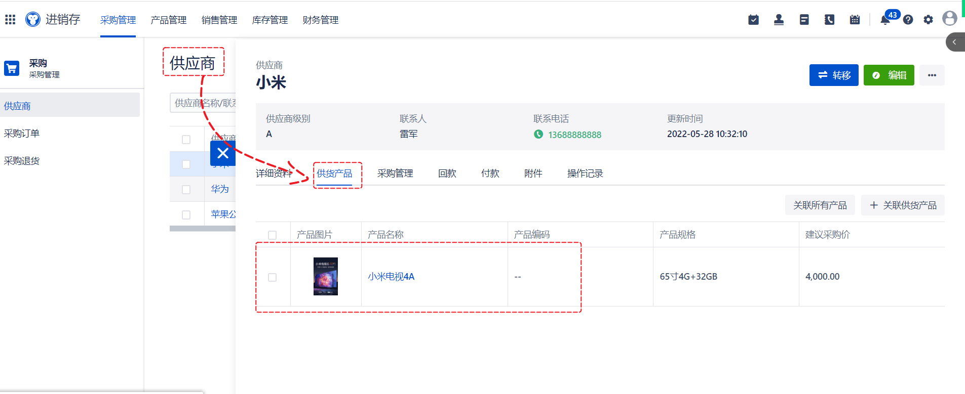Click the 产品编码 column header

532,235
